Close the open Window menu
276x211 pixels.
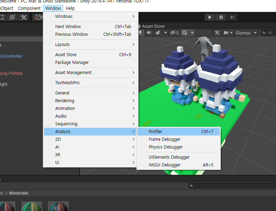[53, 8]
